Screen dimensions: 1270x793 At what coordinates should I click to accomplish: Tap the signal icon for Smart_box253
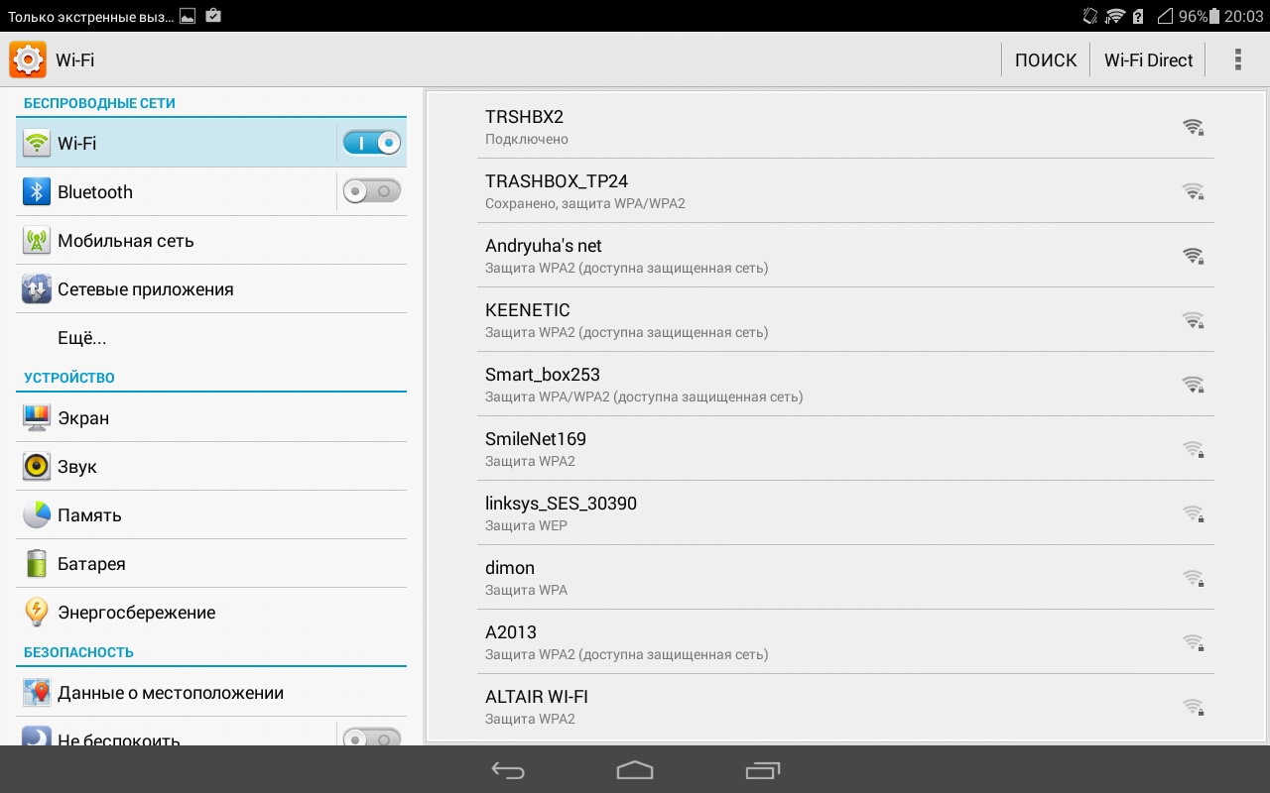coord(1193,385)
